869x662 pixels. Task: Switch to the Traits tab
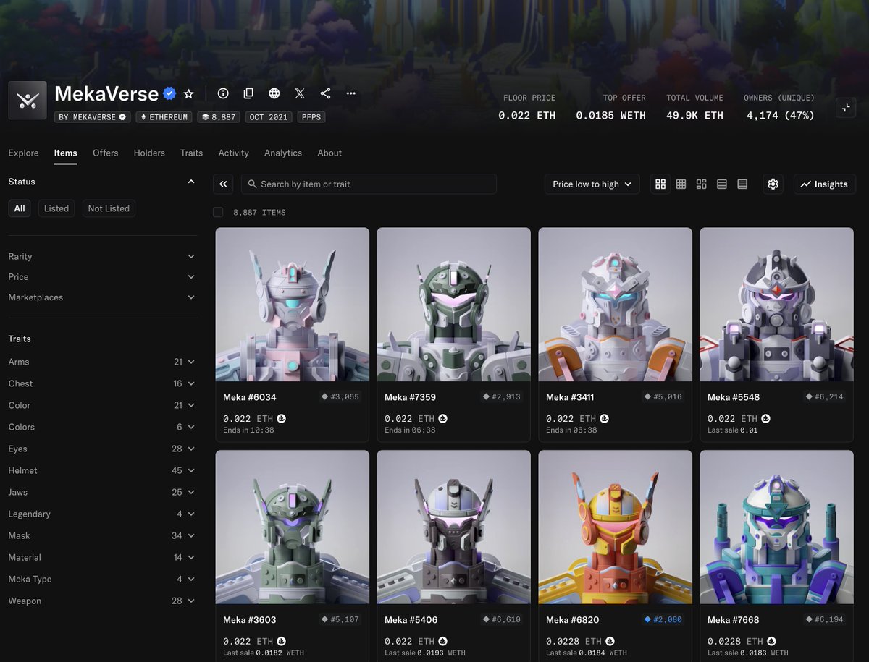click(192, 153)
